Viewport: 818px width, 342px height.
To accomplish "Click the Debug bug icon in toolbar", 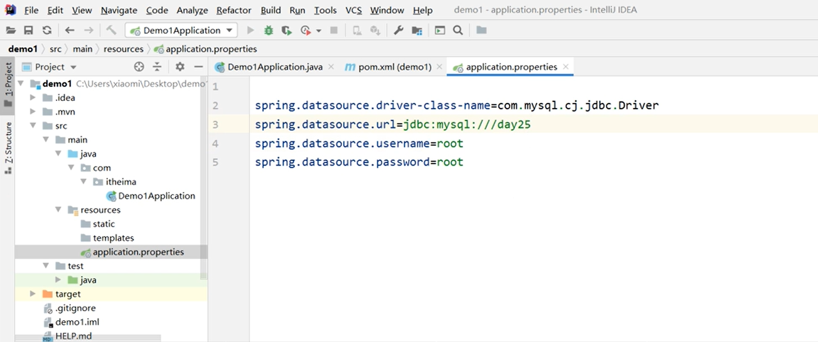I will [x=269, y=30].
